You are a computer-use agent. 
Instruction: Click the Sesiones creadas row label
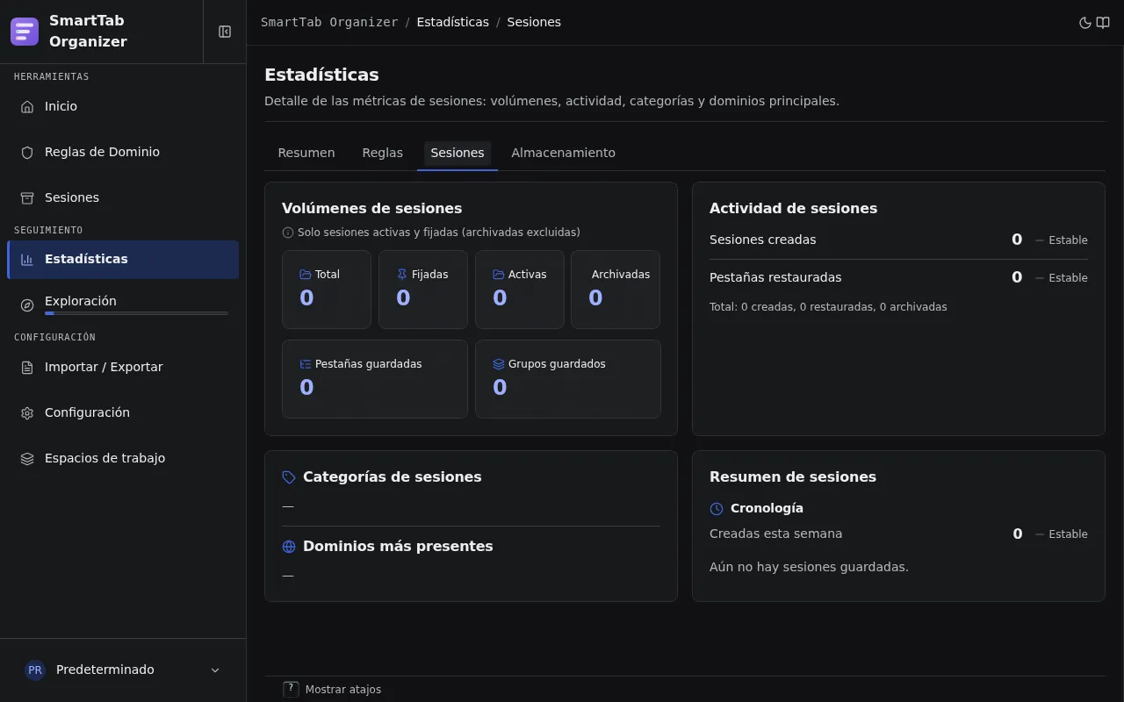[x=763, y=240]
